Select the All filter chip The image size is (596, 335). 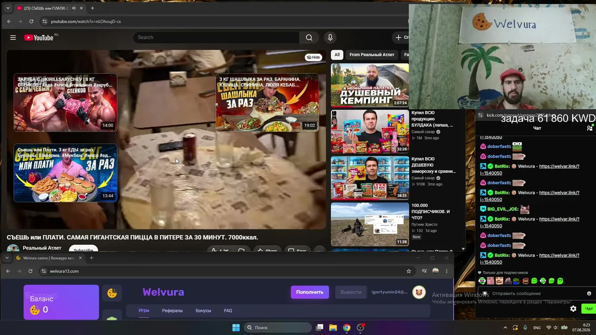coord(337,55)
